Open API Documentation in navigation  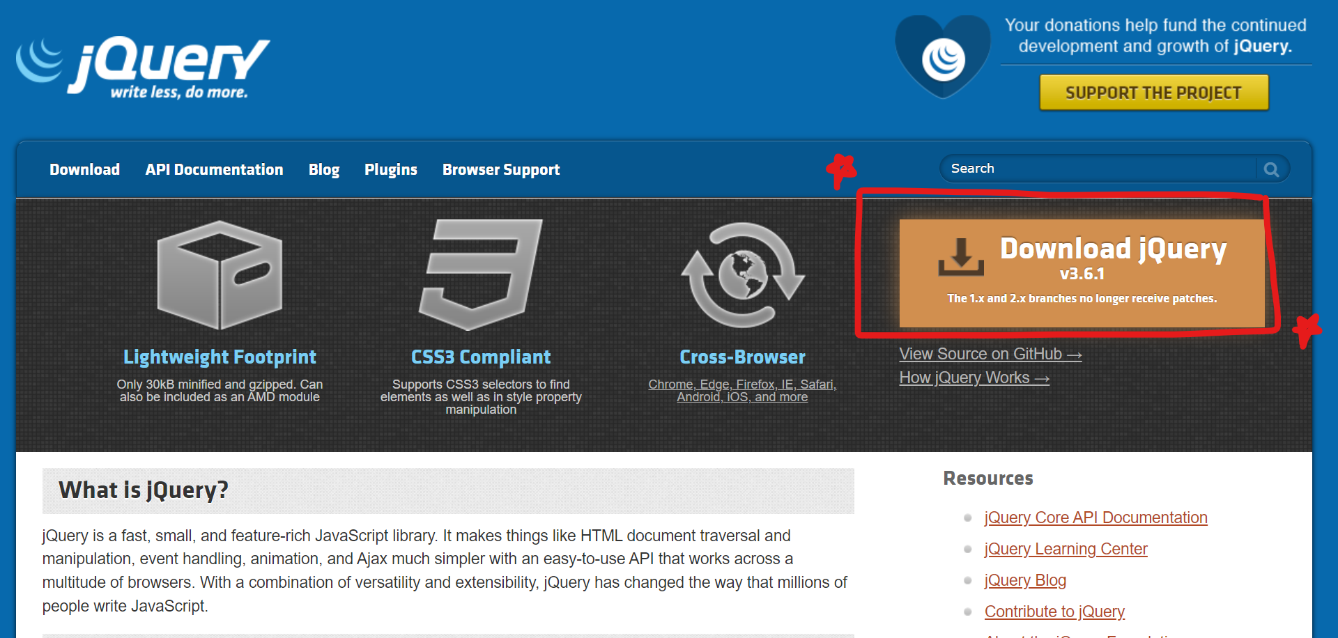214,169
